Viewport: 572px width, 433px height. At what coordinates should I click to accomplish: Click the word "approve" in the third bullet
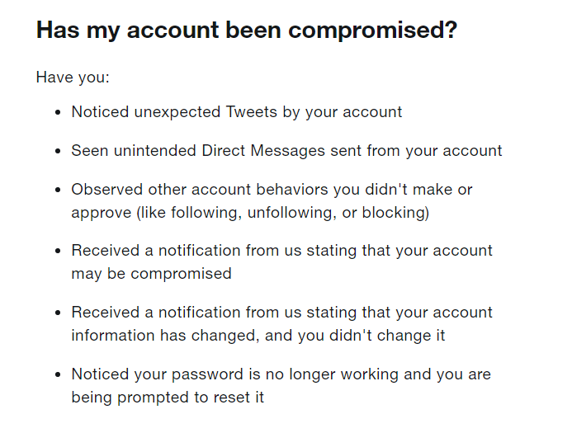pyautogui.click(x=101, y=212)
